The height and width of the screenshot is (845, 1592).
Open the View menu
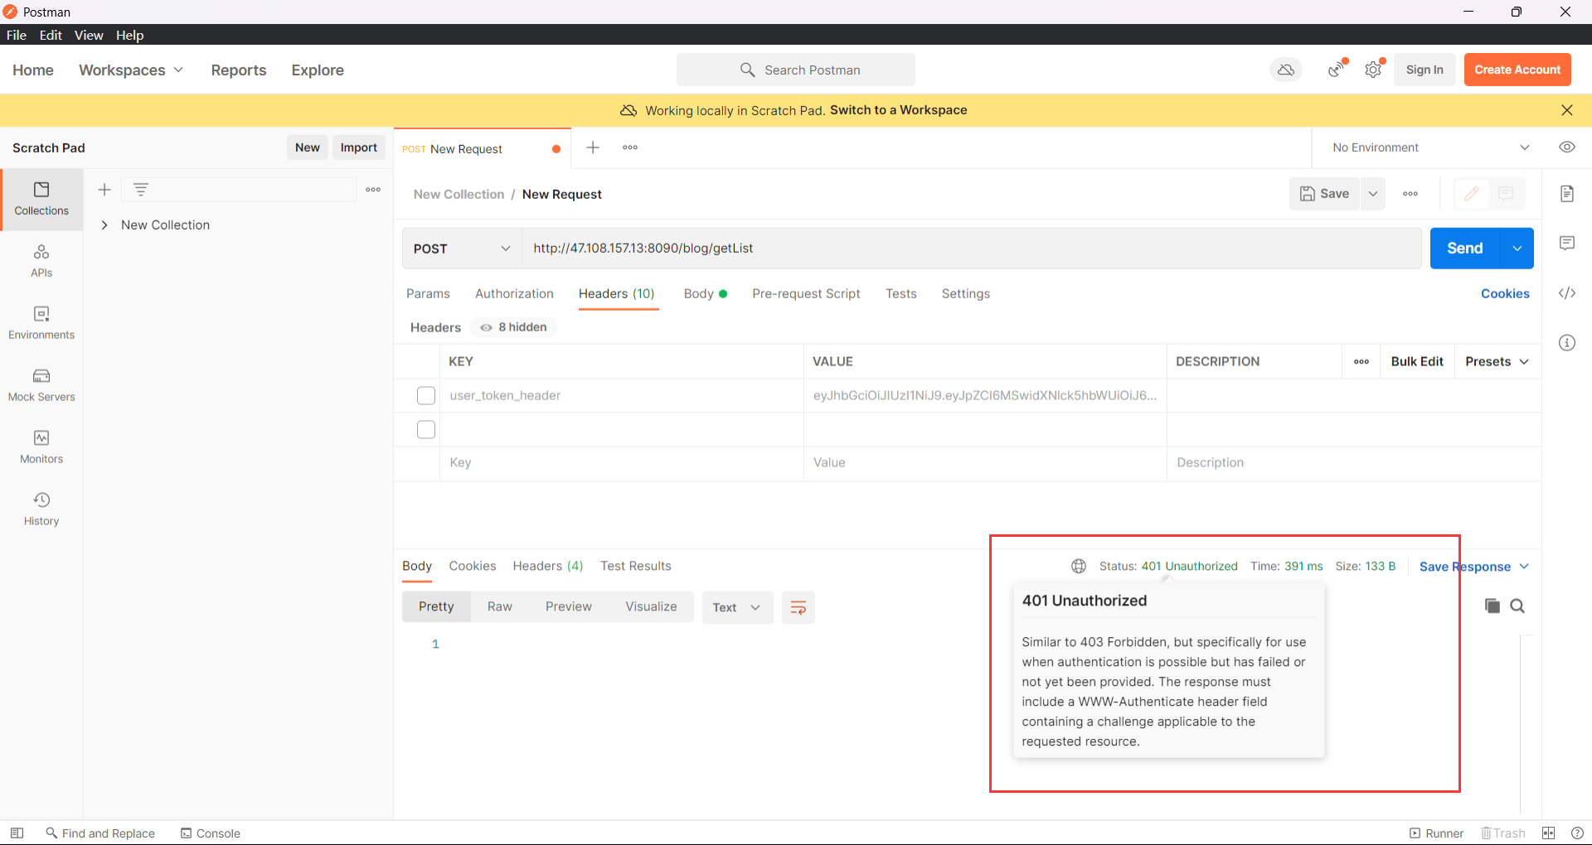pyautogui.click(x=89, y=35)
